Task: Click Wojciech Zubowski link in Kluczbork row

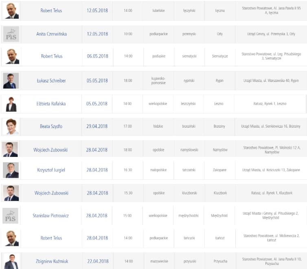Action: pyautogui.click(x=51, y=193)
